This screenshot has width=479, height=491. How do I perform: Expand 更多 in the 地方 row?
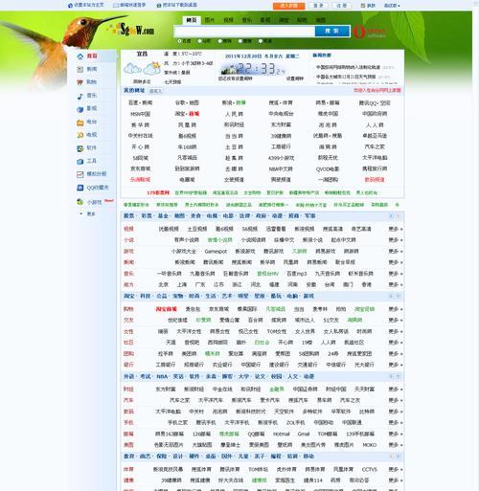[x=396, y=284]
